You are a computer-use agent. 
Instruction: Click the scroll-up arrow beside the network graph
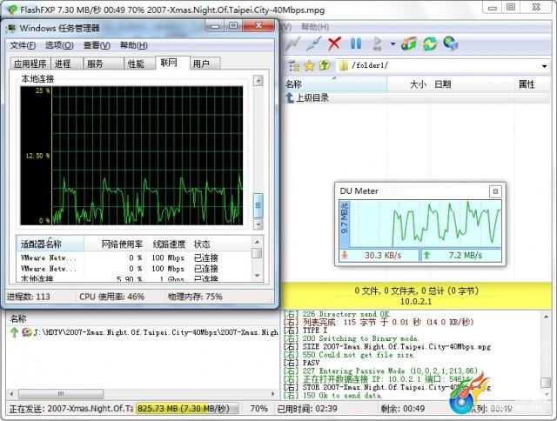pos(258,81)
